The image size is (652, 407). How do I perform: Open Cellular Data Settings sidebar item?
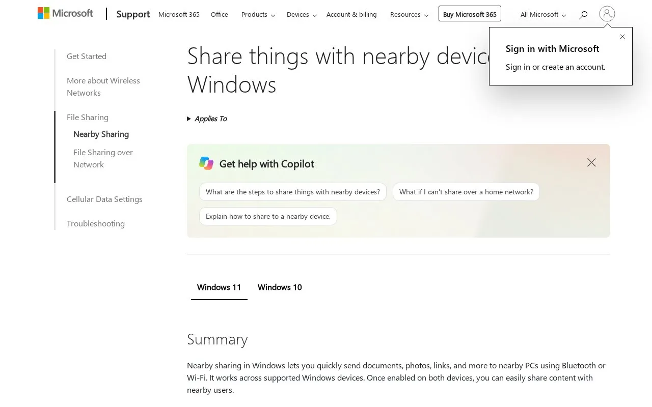(104, 199)
